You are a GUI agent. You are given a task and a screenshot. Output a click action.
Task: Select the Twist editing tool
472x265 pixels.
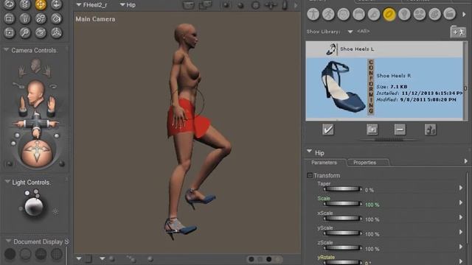25,4
